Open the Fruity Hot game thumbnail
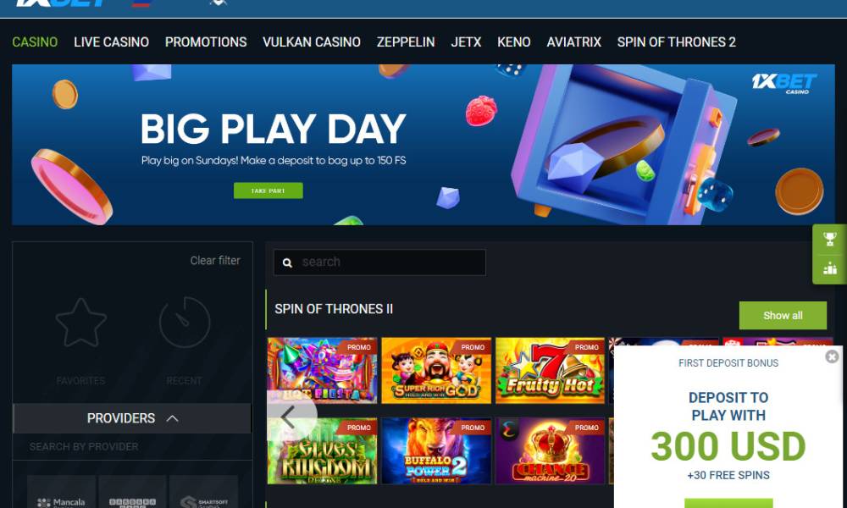Screen dimensions: 847x508 [550, 371]
